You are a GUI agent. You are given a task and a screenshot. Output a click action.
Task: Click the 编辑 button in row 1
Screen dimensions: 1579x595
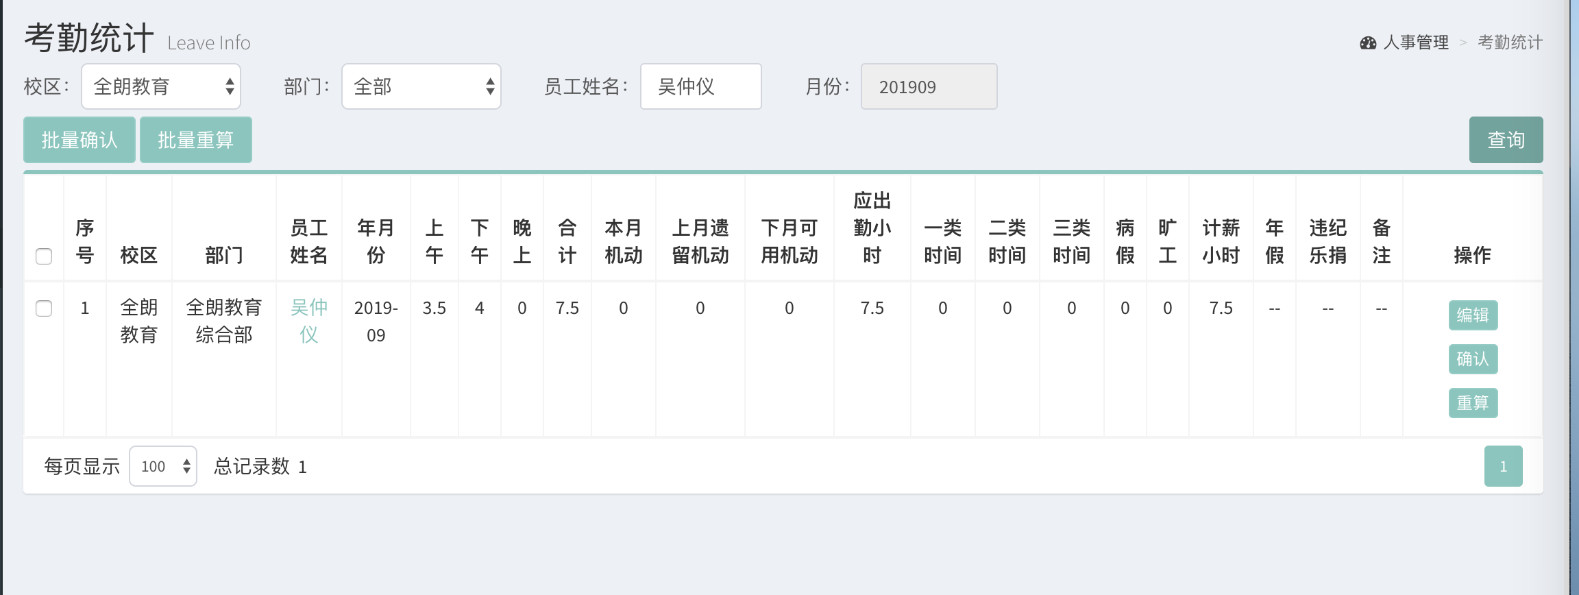point(1473,315)
